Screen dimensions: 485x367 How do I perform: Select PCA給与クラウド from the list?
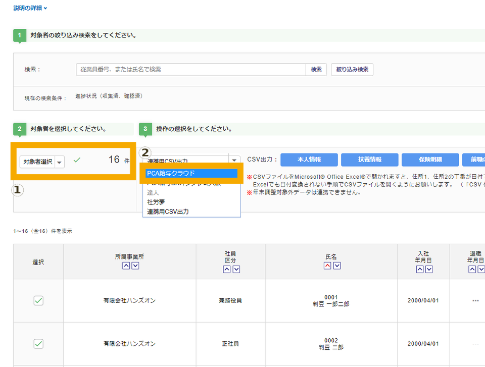tap(191, 174)
